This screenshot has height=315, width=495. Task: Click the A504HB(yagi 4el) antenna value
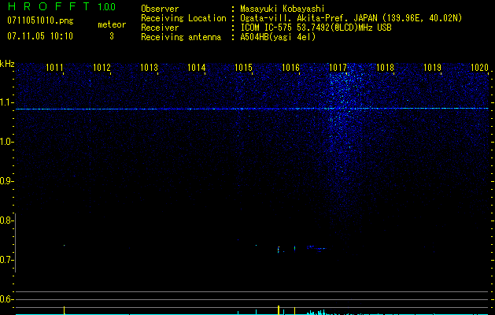(278, 37)
